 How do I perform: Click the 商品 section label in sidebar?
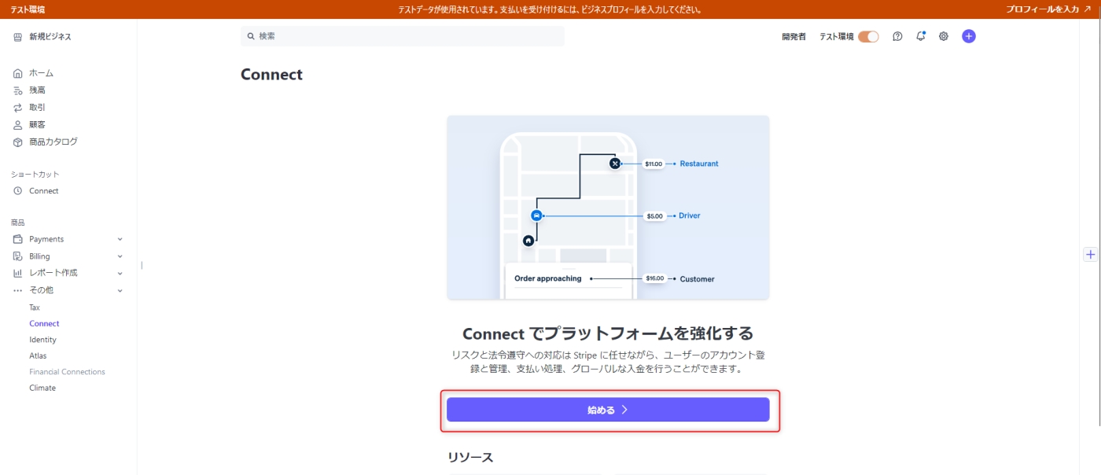click(x=17, y=223)
